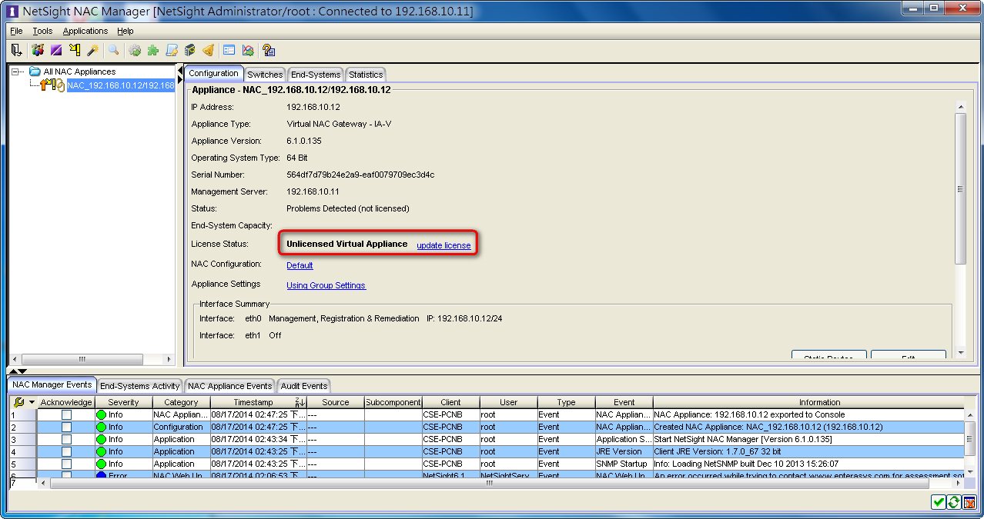984x519 pixels.
Task: Tick Acknowledge checkbox in event row 1
Action: [66, 414]
